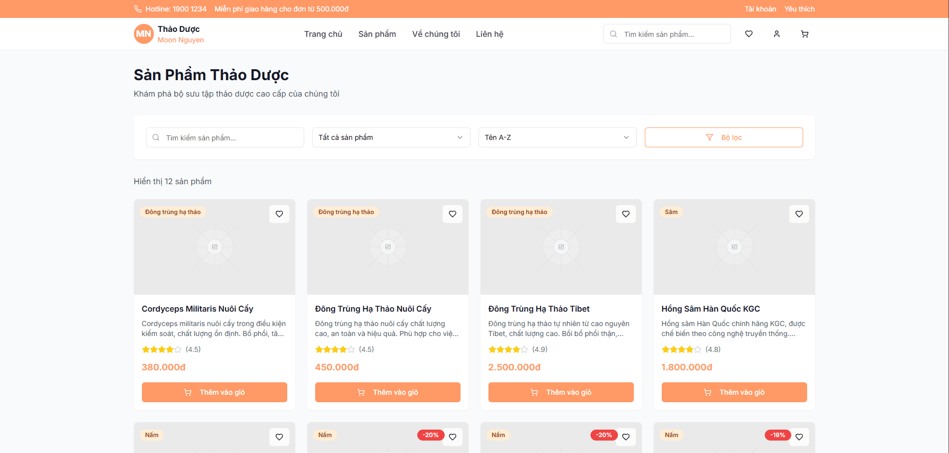
Task: Favorite Đông Trùng Hạ Thảo Nuôi Cấy with heart
Action: pos(453,214)
